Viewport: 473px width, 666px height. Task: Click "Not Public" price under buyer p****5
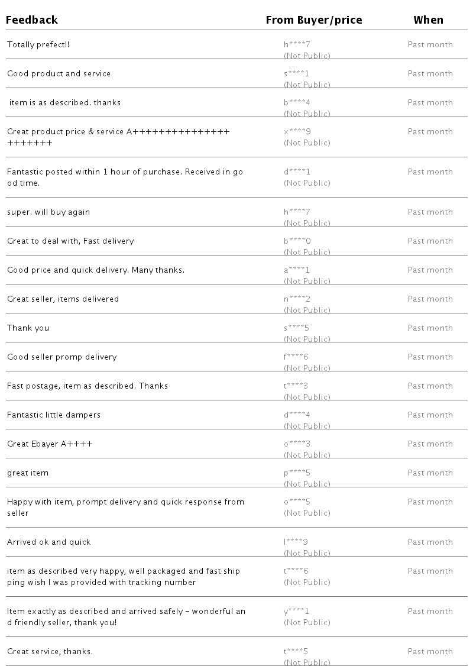click(307, 484)
